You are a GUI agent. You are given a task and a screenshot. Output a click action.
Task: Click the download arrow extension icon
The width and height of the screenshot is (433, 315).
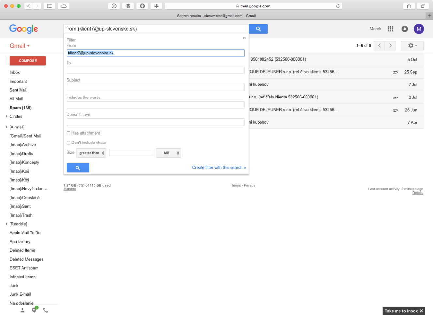[x=157, y=6]
